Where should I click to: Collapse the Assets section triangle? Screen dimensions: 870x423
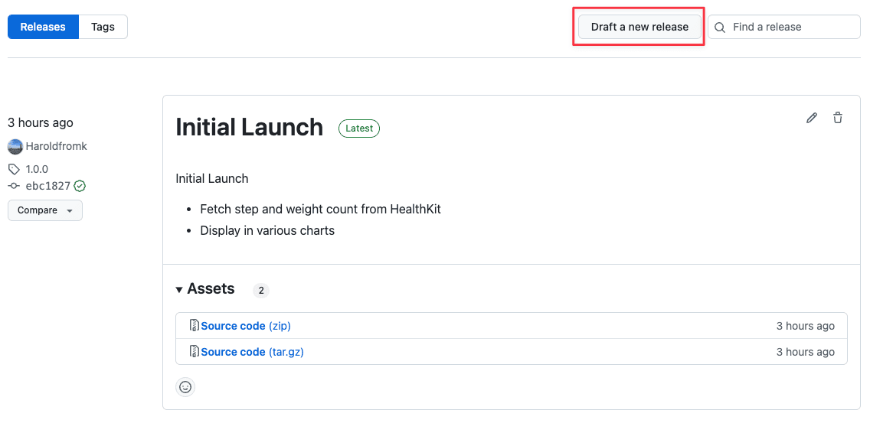pos(179,289)
